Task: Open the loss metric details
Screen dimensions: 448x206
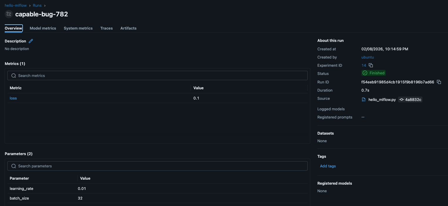Action: click(13, 98)
